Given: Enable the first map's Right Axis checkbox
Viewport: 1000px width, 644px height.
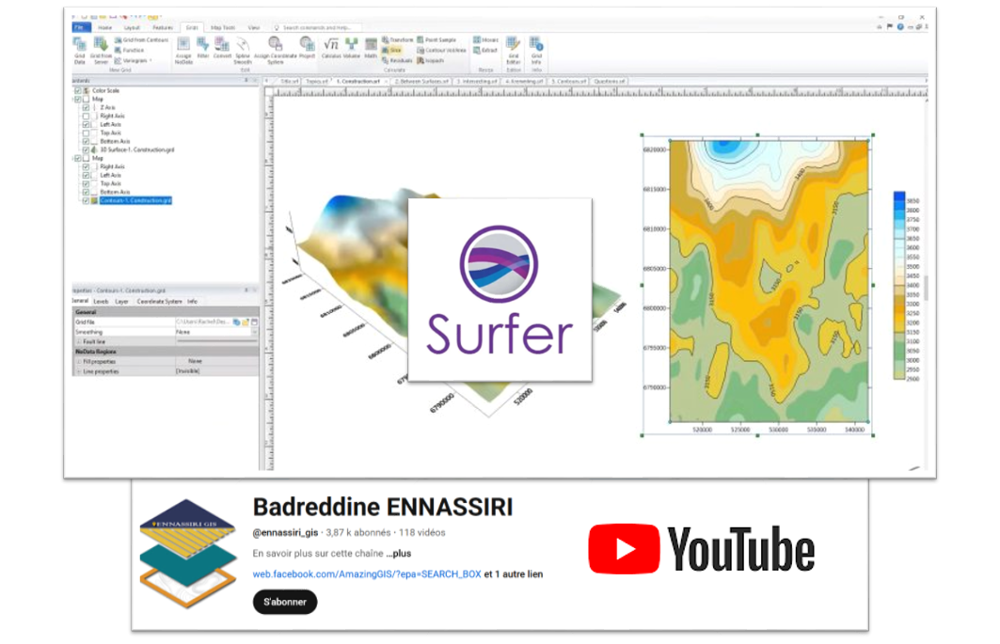Looking at the screenshot, I should [x=86, y=116].
